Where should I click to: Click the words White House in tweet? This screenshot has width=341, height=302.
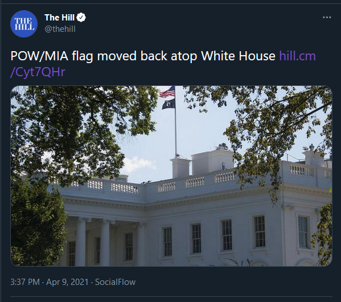[239, 56]
